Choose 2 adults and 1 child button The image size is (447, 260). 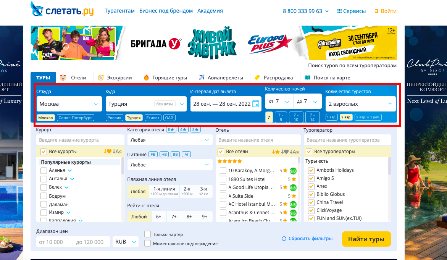(x=368, y=117)
